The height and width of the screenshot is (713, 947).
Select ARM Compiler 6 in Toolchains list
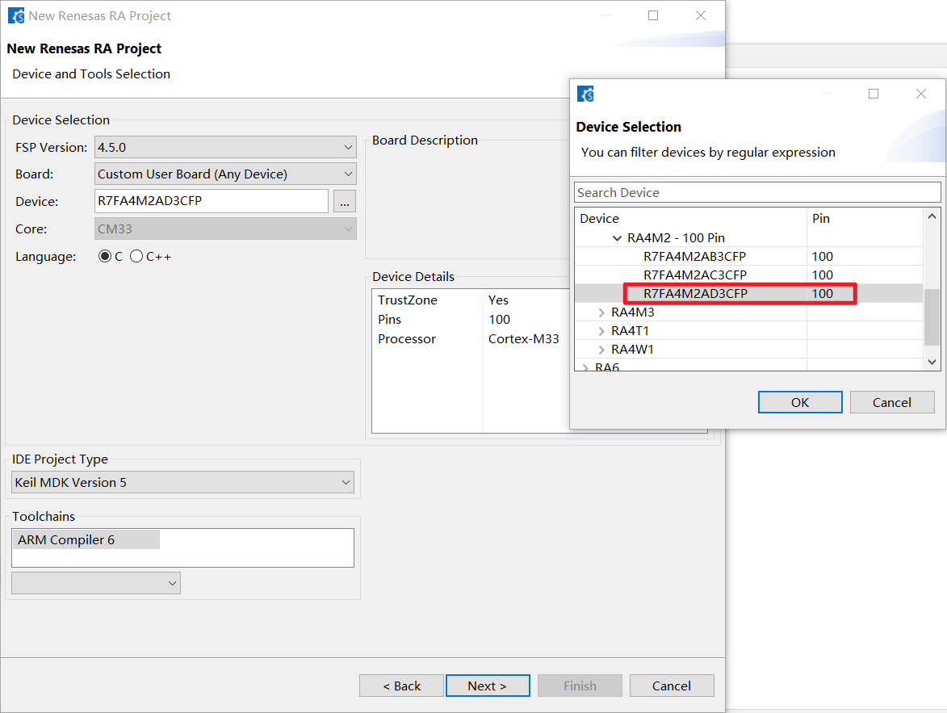(86, 539)
